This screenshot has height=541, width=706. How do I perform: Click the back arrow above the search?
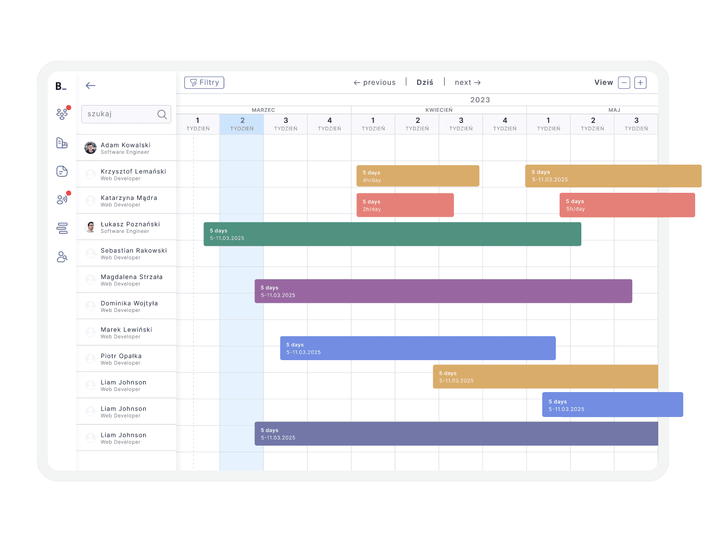coord(91,86)
